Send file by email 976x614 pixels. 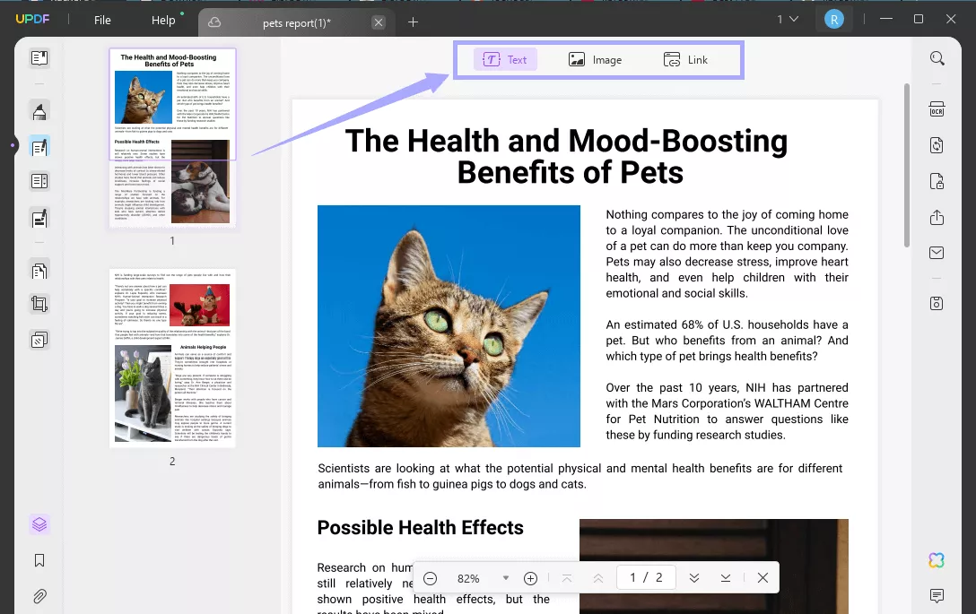tap(937, 253)
